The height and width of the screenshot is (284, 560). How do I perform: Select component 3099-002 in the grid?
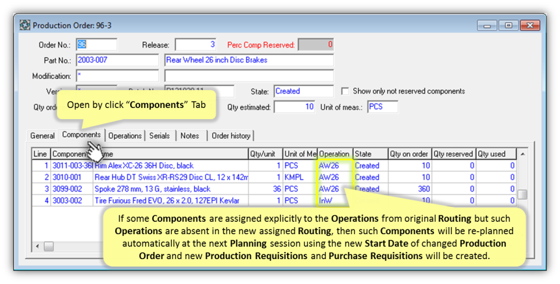click(72, 189)
